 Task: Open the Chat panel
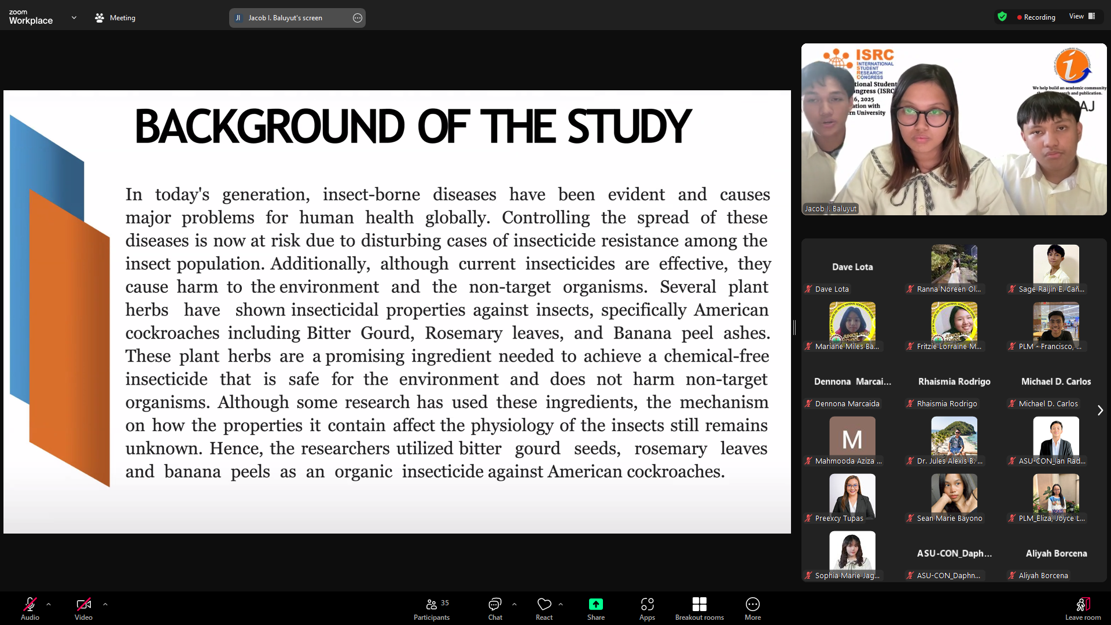pos(495,609)
